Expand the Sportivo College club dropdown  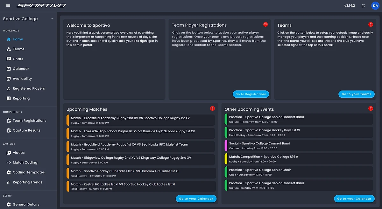tap(28, 19)
